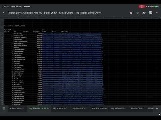
Task: Click the greyed redo arrow icon
Action: click(x=138, y=13)
